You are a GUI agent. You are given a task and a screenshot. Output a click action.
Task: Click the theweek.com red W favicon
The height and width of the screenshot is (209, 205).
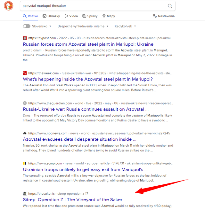pyautogui.click(x=25, y=73)
